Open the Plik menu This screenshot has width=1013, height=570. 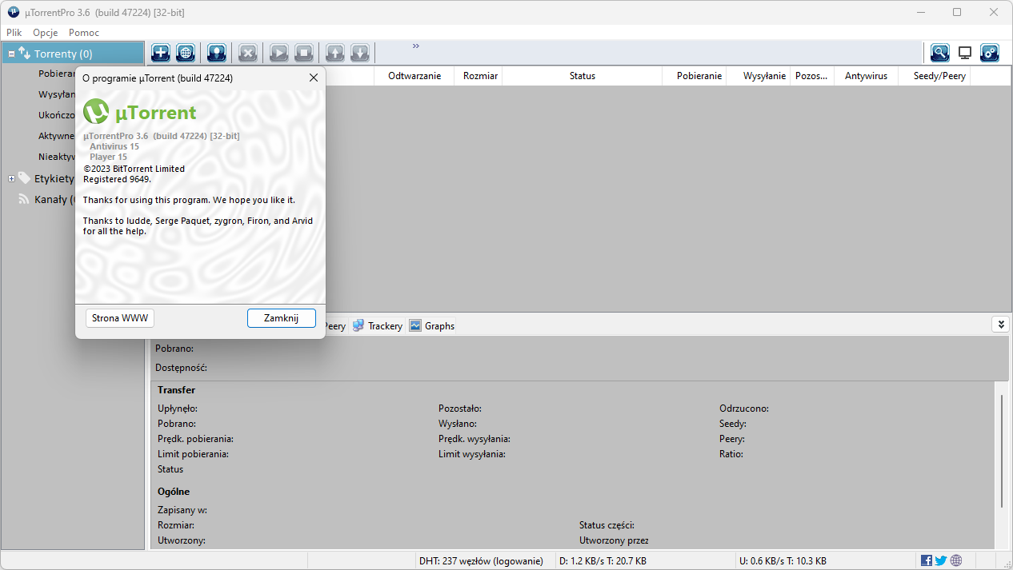point(14,33)
